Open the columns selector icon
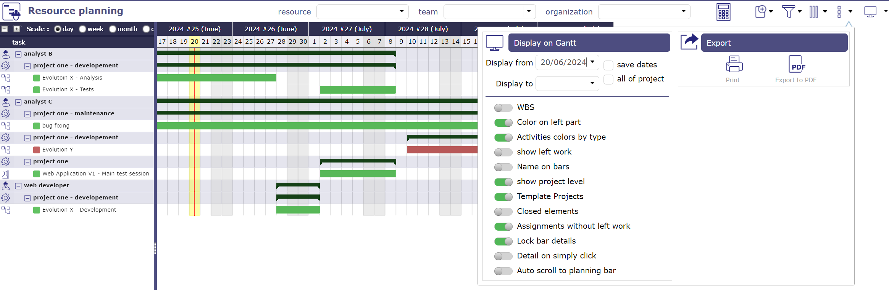The height and width of the screenshot is (290, 889). 814,12
